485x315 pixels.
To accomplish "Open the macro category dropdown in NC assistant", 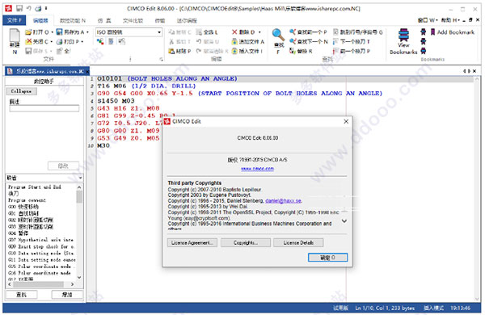I will [80, 178].
